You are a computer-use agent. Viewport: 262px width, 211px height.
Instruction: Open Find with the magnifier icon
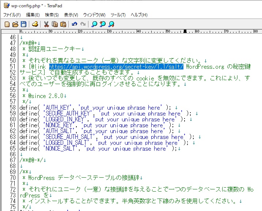click(x=94, y=24)
